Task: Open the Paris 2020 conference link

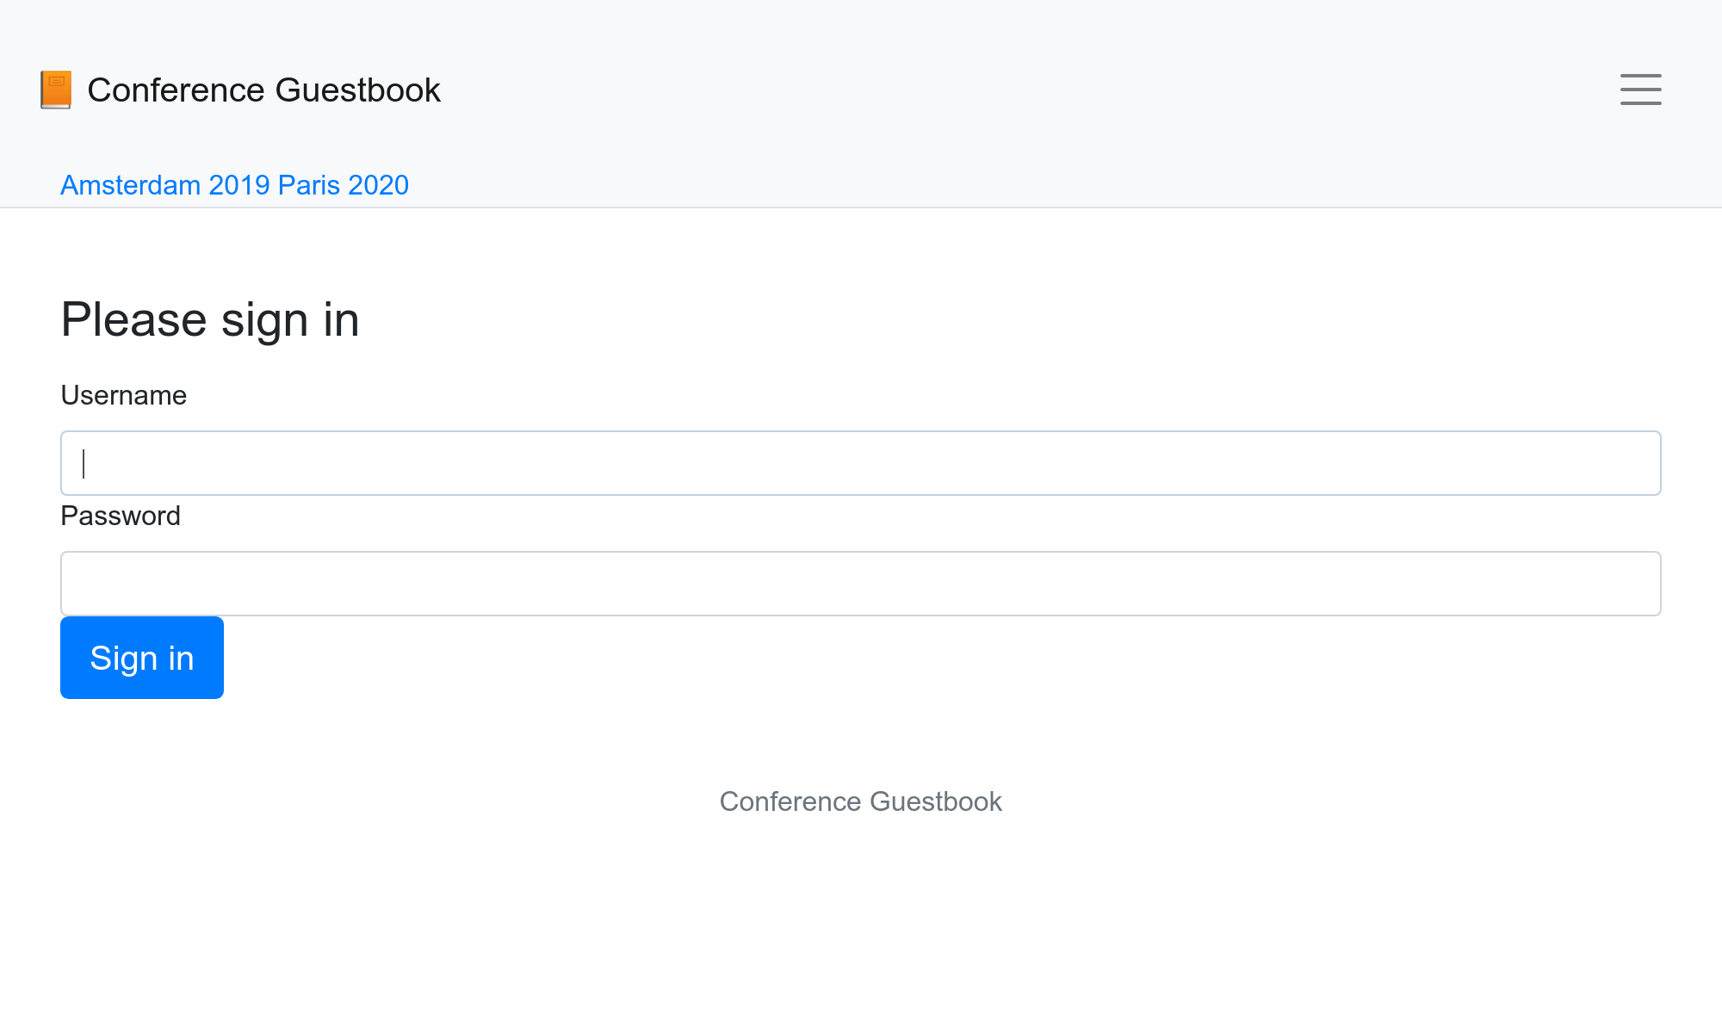Action: click(x=344, y=185)
